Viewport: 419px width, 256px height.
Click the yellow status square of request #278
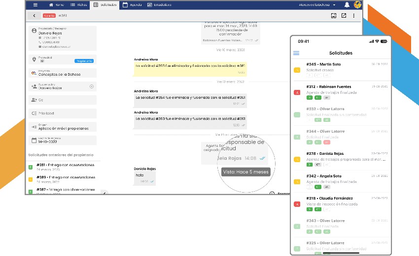tap(297, 159)
